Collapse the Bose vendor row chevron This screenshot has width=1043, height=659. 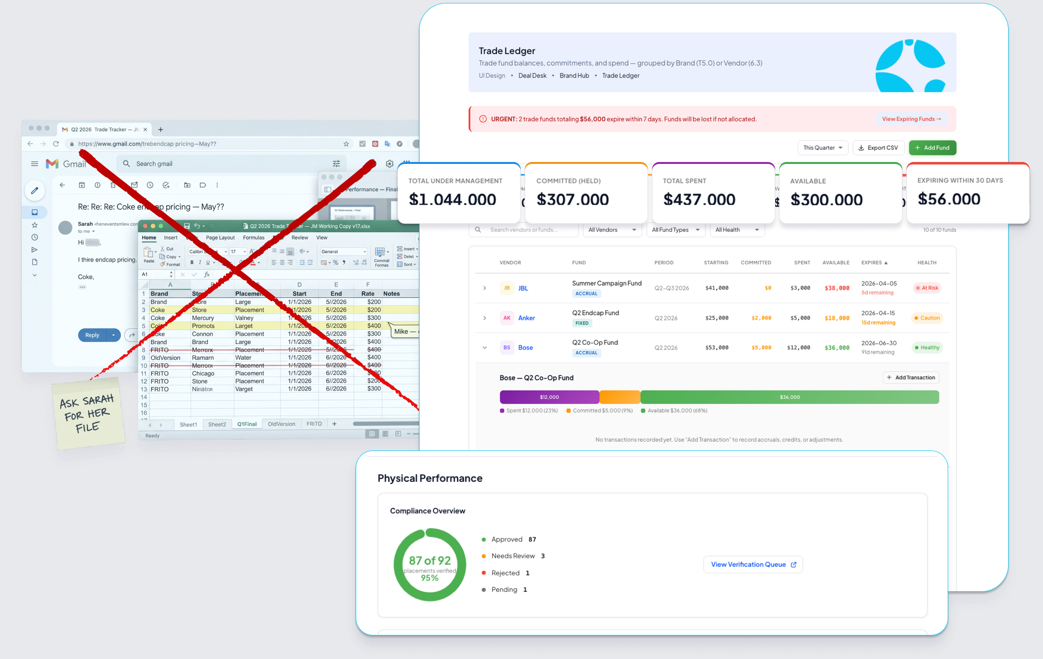[x=485, y=347]
